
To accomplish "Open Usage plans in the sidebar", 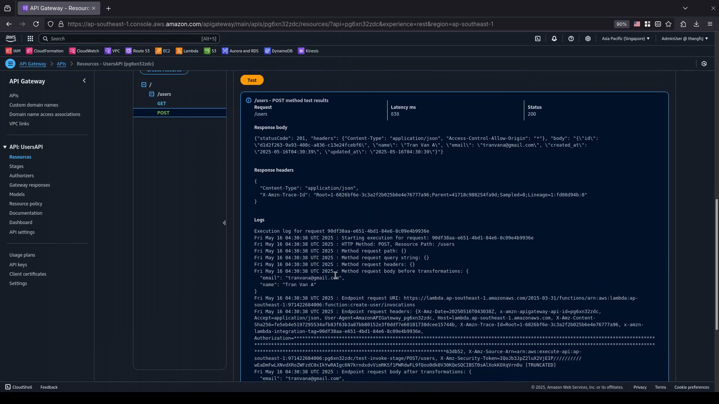I will point(22,255).
